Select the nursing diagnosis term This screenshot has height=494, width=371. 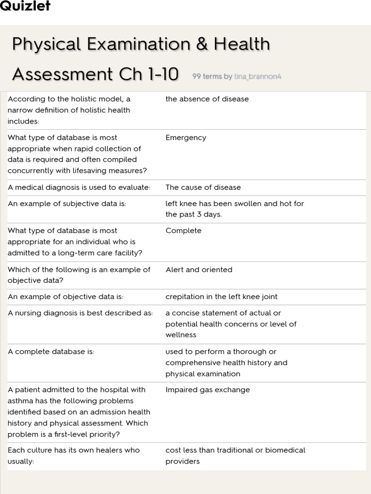tap(80, 313)
